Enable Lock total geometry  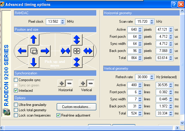pos(16,110)
